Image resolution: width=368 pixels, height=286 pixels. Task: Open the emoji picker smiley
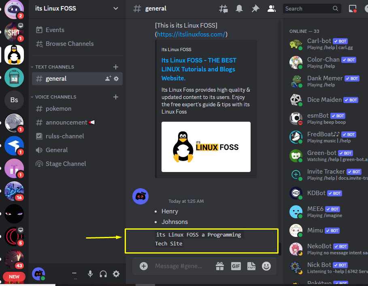pos(266,266)
